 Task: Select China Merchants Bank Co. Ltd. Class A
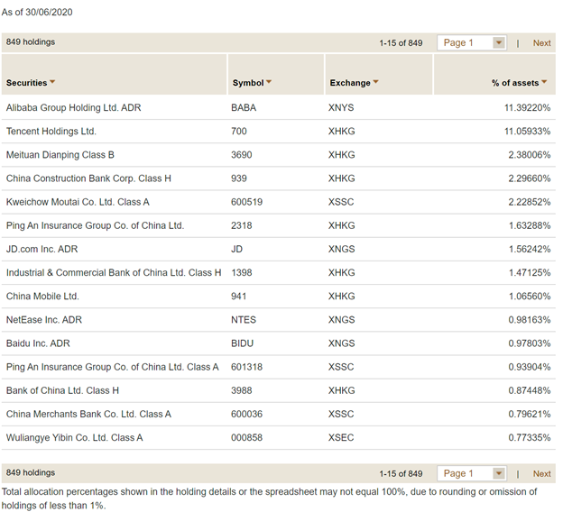pyautogui.click(x=88, y=414)
